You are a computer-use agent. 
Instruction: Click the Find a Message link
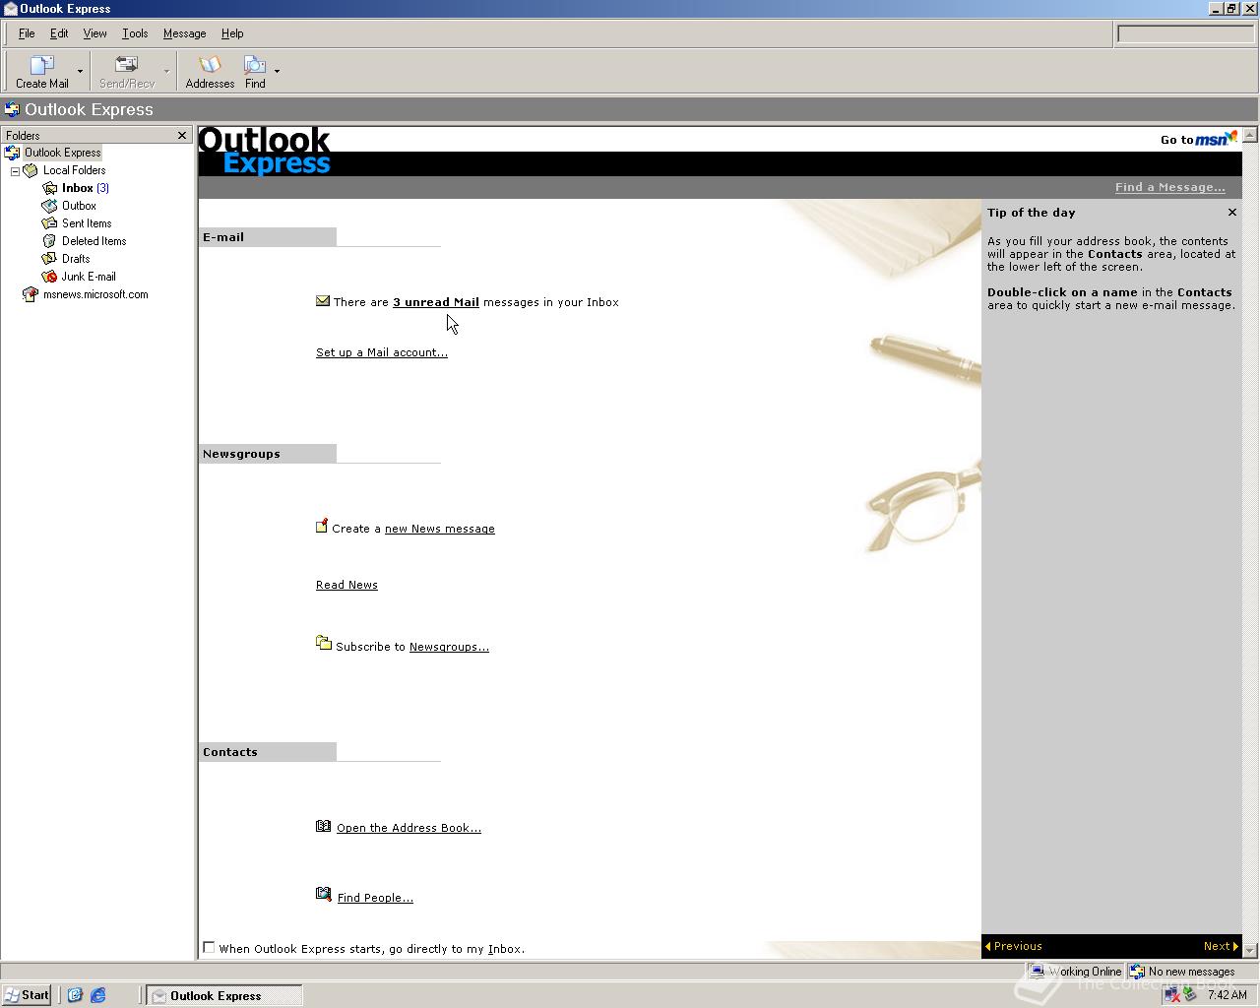1169,187
